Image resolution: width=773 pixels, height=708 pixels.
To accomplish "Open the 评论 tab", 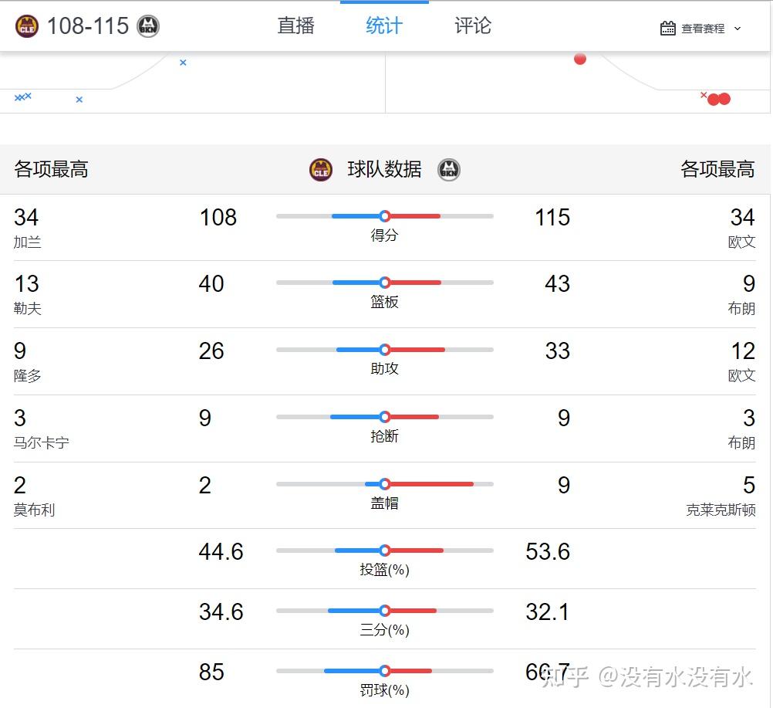I will point(471,25).
